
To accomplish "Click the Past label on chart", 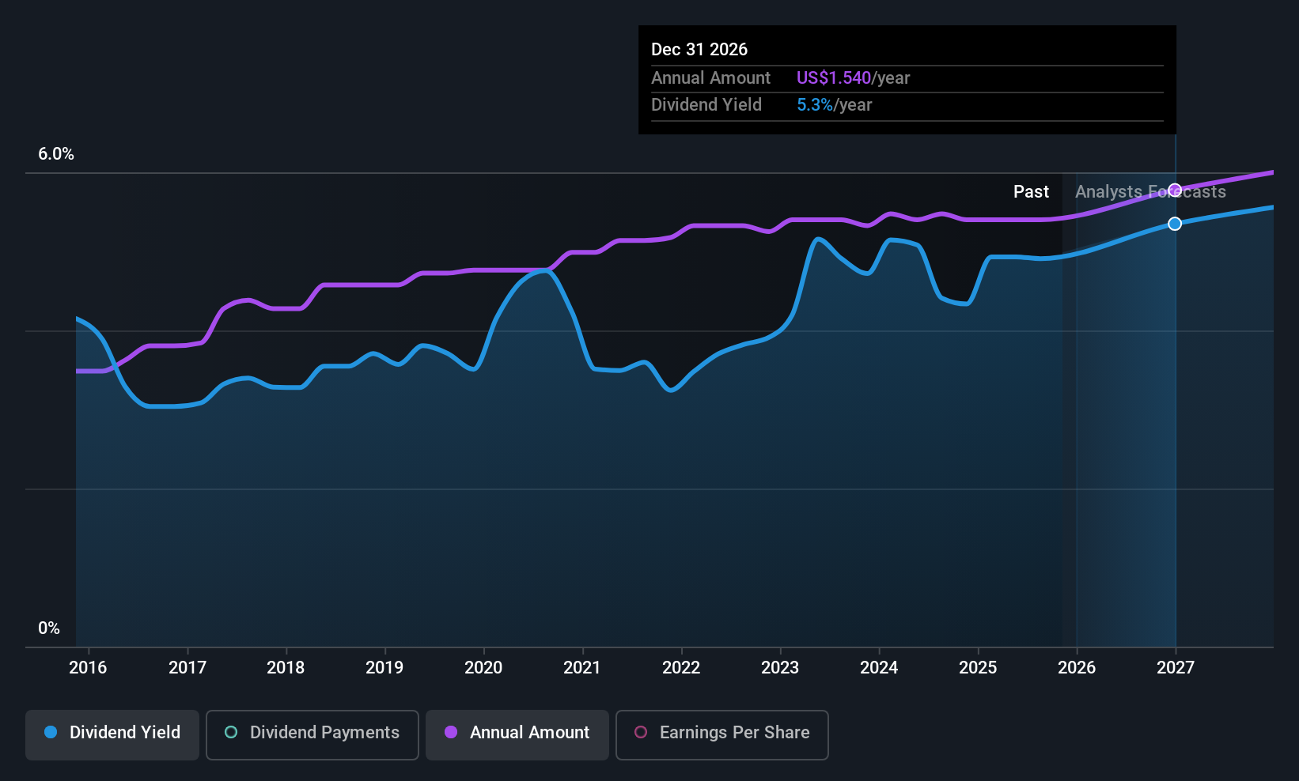I will (x=1031, y=191).
